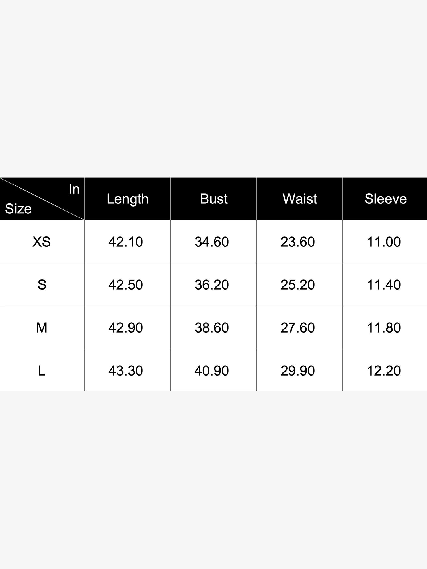Select the S size row label
This screenshot has width=427, height=569.
coord(42,285)
